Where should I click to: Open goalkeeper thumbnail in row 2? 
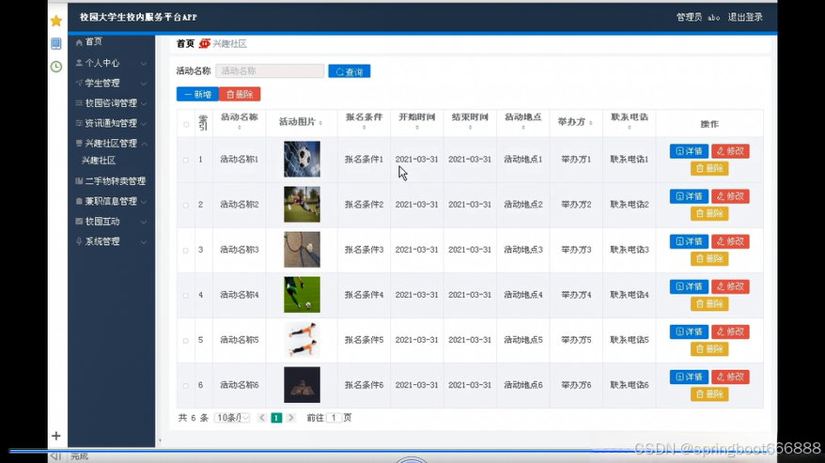click(x=302, y=204)
